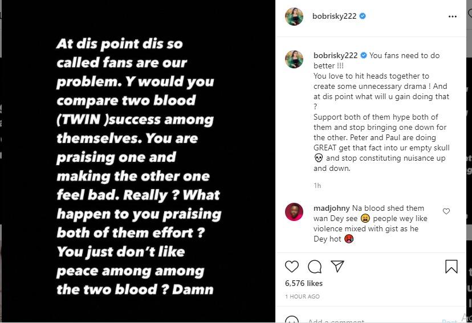This screenshot has width=472, height=323.
Task: Open the three-dot more options menu
Action: 453,17
